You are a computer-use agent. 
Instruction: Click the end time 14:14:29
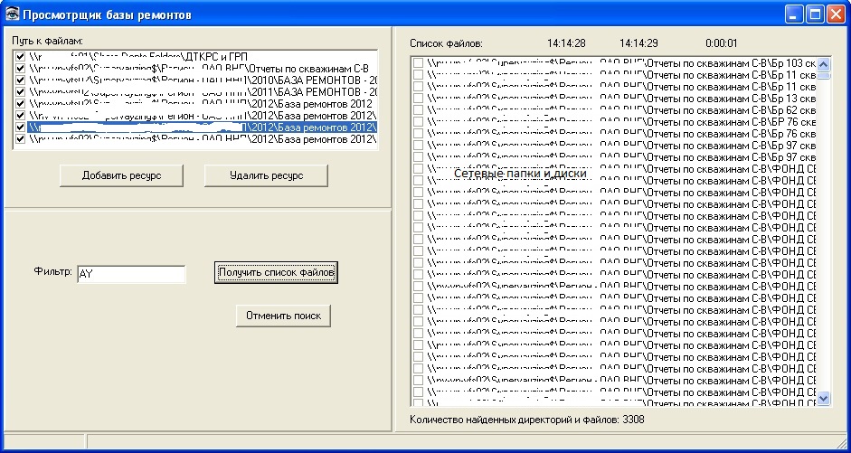pos(638,43)
